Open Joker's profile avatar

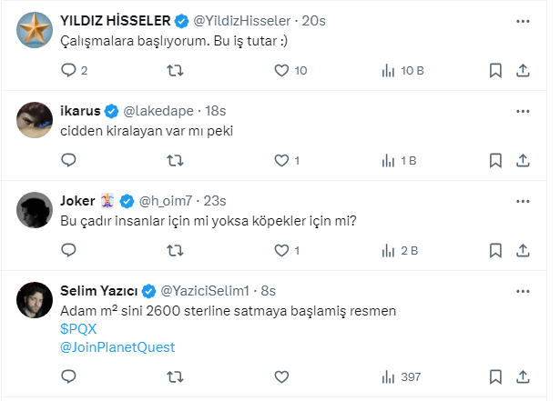(35, 210)
